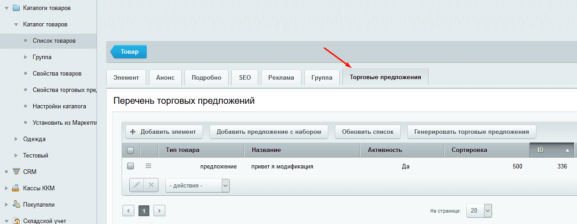Click the Кассы ККМ icon in sidebar

click(x=16, y=188)
